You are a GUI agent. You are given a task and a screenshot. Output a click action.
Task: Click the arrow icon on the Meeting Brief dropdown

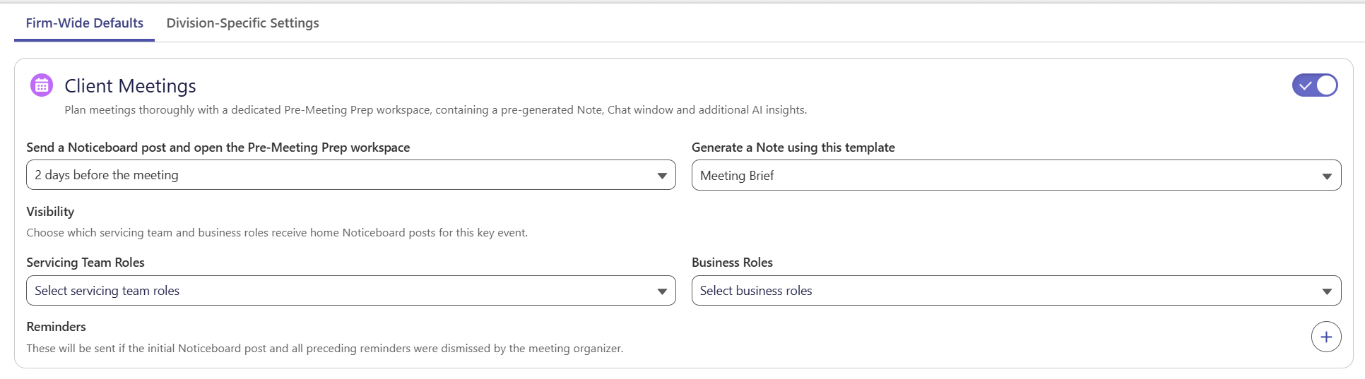[1327, 176]
